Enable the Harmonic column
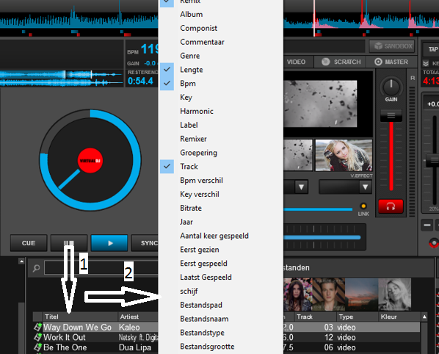439x354 pixels. 197,111
